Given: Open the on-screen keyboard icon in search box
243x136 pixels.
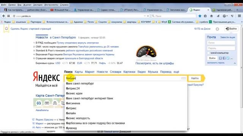Looking at the screenshot, I should pos(183,78).
